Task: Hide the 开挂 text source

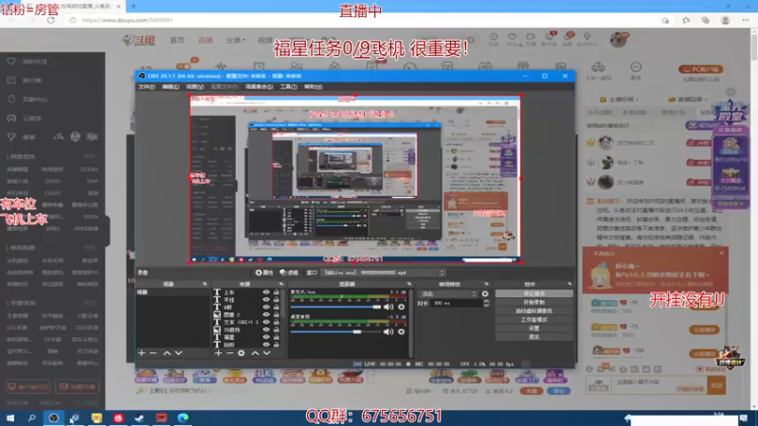Action: tap(266, 299)
